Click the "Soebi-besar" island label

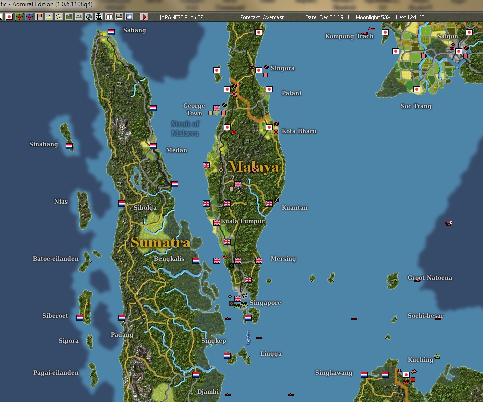pyautogui.click(x=426, y=316)
